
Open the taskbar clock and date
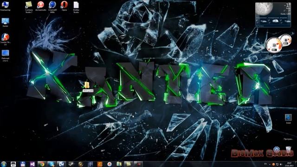click(289, 164)
